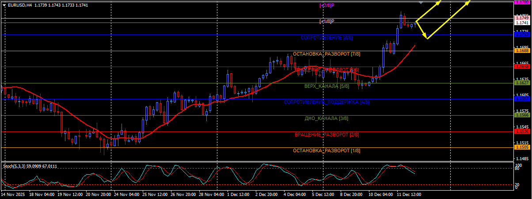Screen dimensions: 532x199
Task: Click the 28 Nov 04:00 time label
Action: (211, 194)
